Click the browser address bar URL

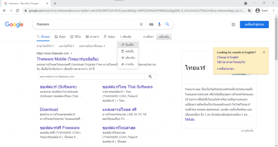tap(137, 11)
